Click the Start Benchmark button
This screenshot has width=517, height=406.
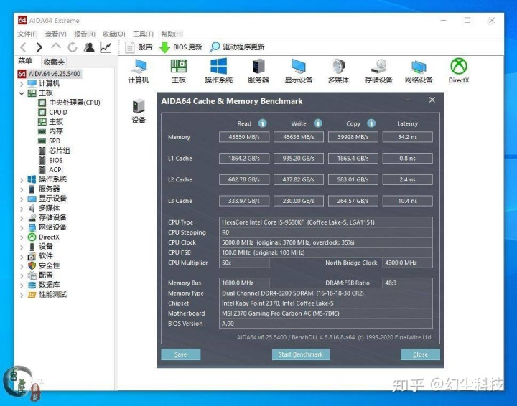[x=301, y=354]
